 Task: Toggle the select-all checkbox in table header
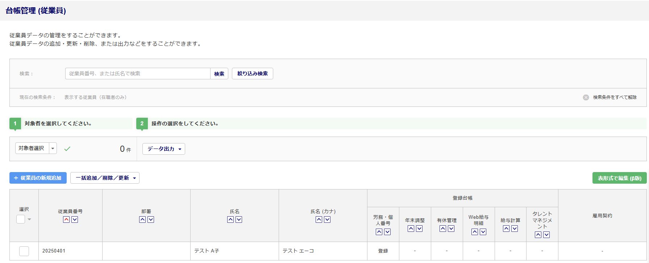(21, 219)
